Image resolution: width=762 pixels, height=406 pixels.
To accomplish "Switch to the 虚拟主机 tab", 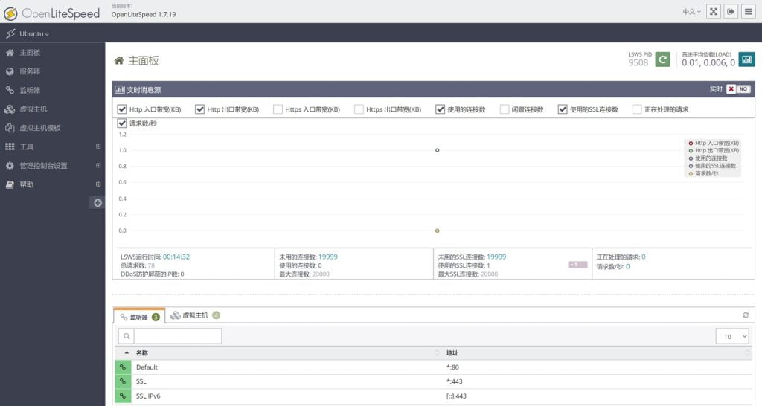I will pyautogui.click(x=195, y=315).
